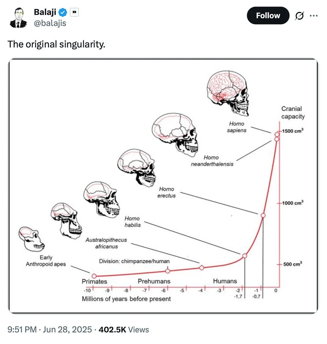Click the tweet text 'The original singularity.'
Image resolution: width=327 pixels, height=344 pixels.
[56, 44]
